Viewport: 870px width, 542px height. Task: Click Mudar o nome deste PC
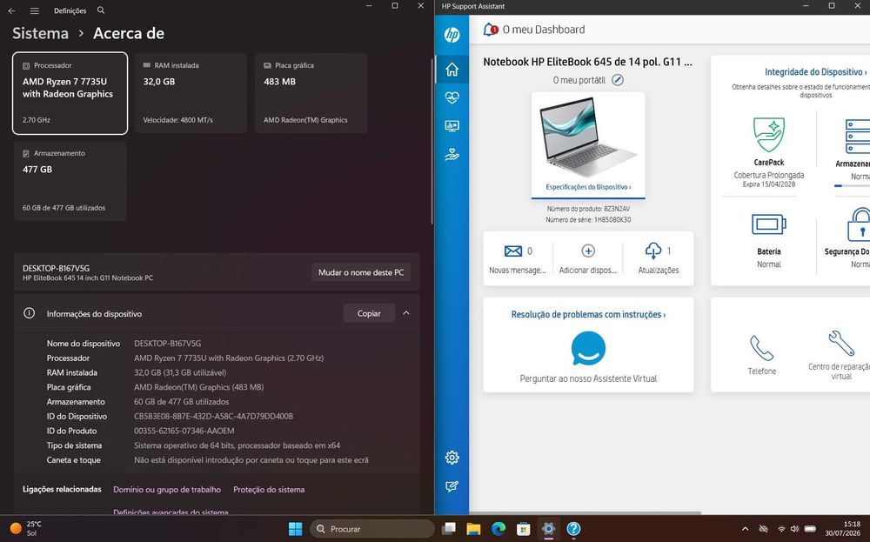point(361,272)
